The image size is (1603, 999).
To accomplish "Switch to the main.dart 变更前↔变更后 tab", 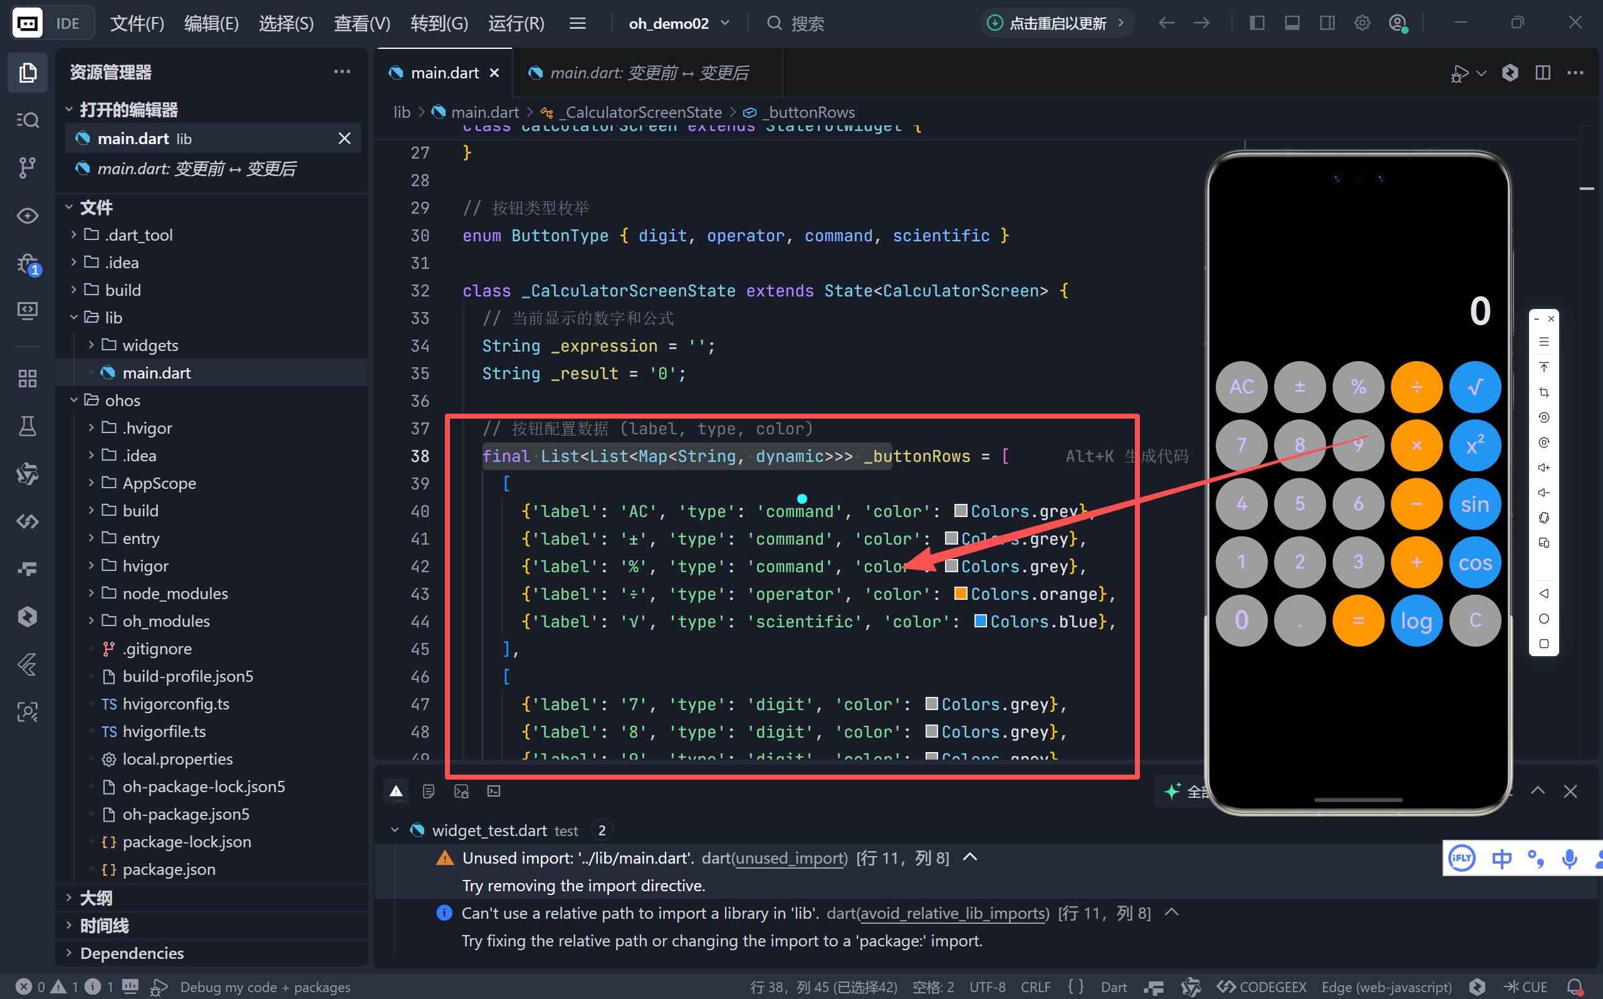I will tap(649, 73).
